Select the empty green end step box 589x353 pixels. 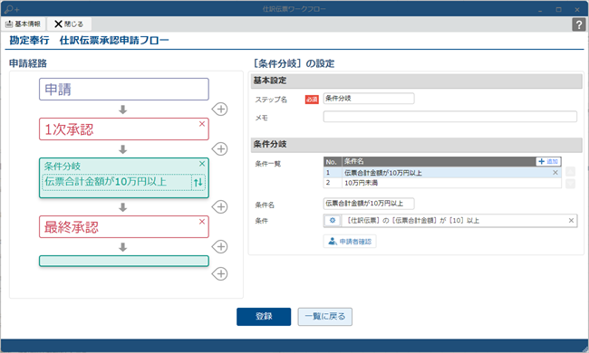pyautogui.click(x=124, y=261)
